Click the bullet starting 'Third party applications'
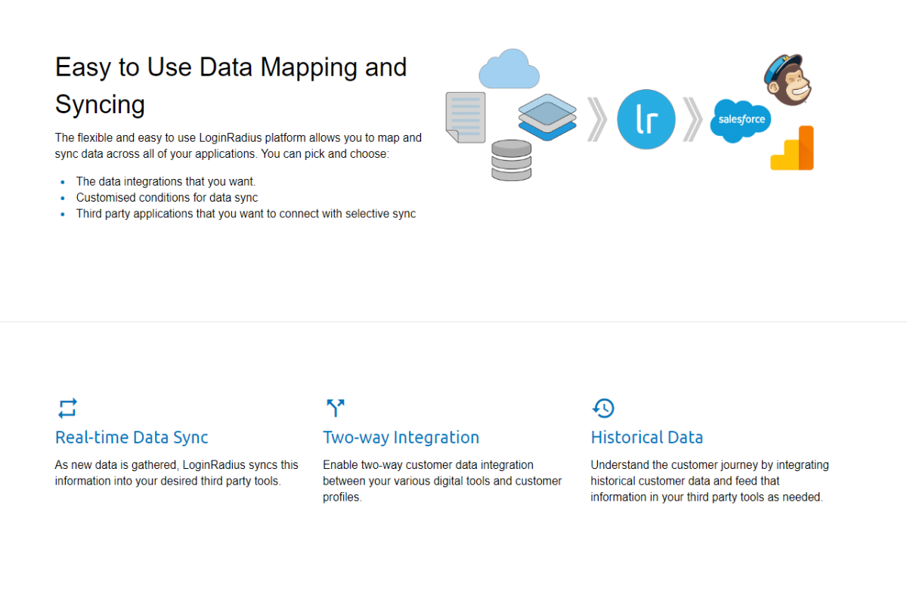The width and height of the screenshot is (907, 604). click(x=246, y=214)
